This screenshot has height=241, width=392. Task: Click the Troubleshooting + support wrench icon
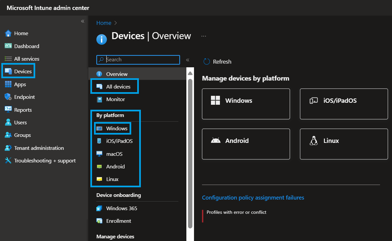click(x=8, y=161)
